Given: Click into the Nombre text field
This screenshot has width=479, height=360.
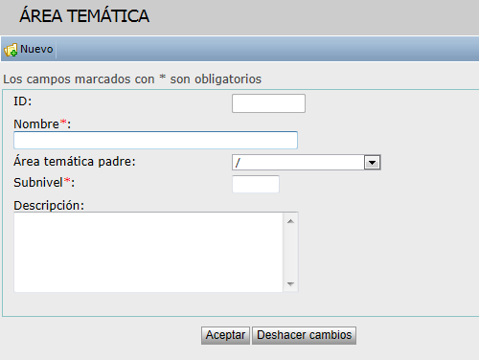Looking at the screenshot, I should pyautogui.click(x=155, y=140).
